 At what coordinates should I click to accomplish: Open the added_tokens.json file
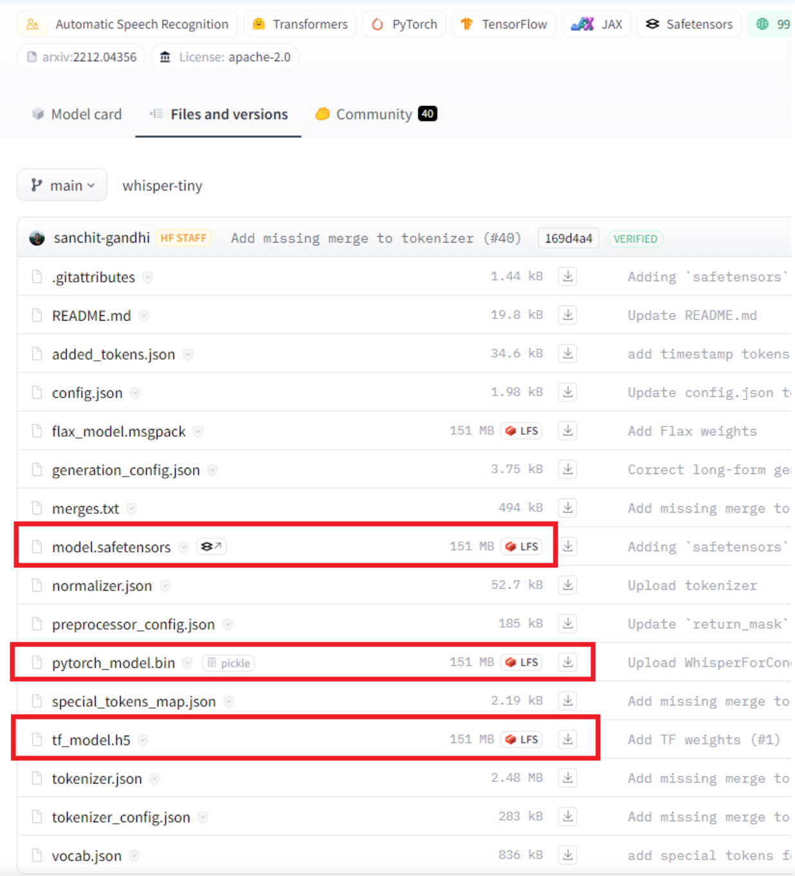[x=113, y=354]
